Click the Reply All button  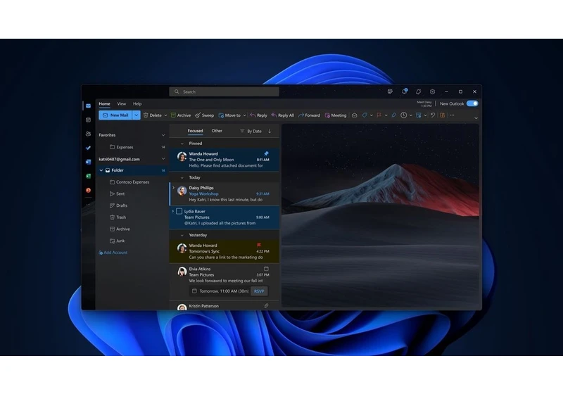[x=283, y=115]
